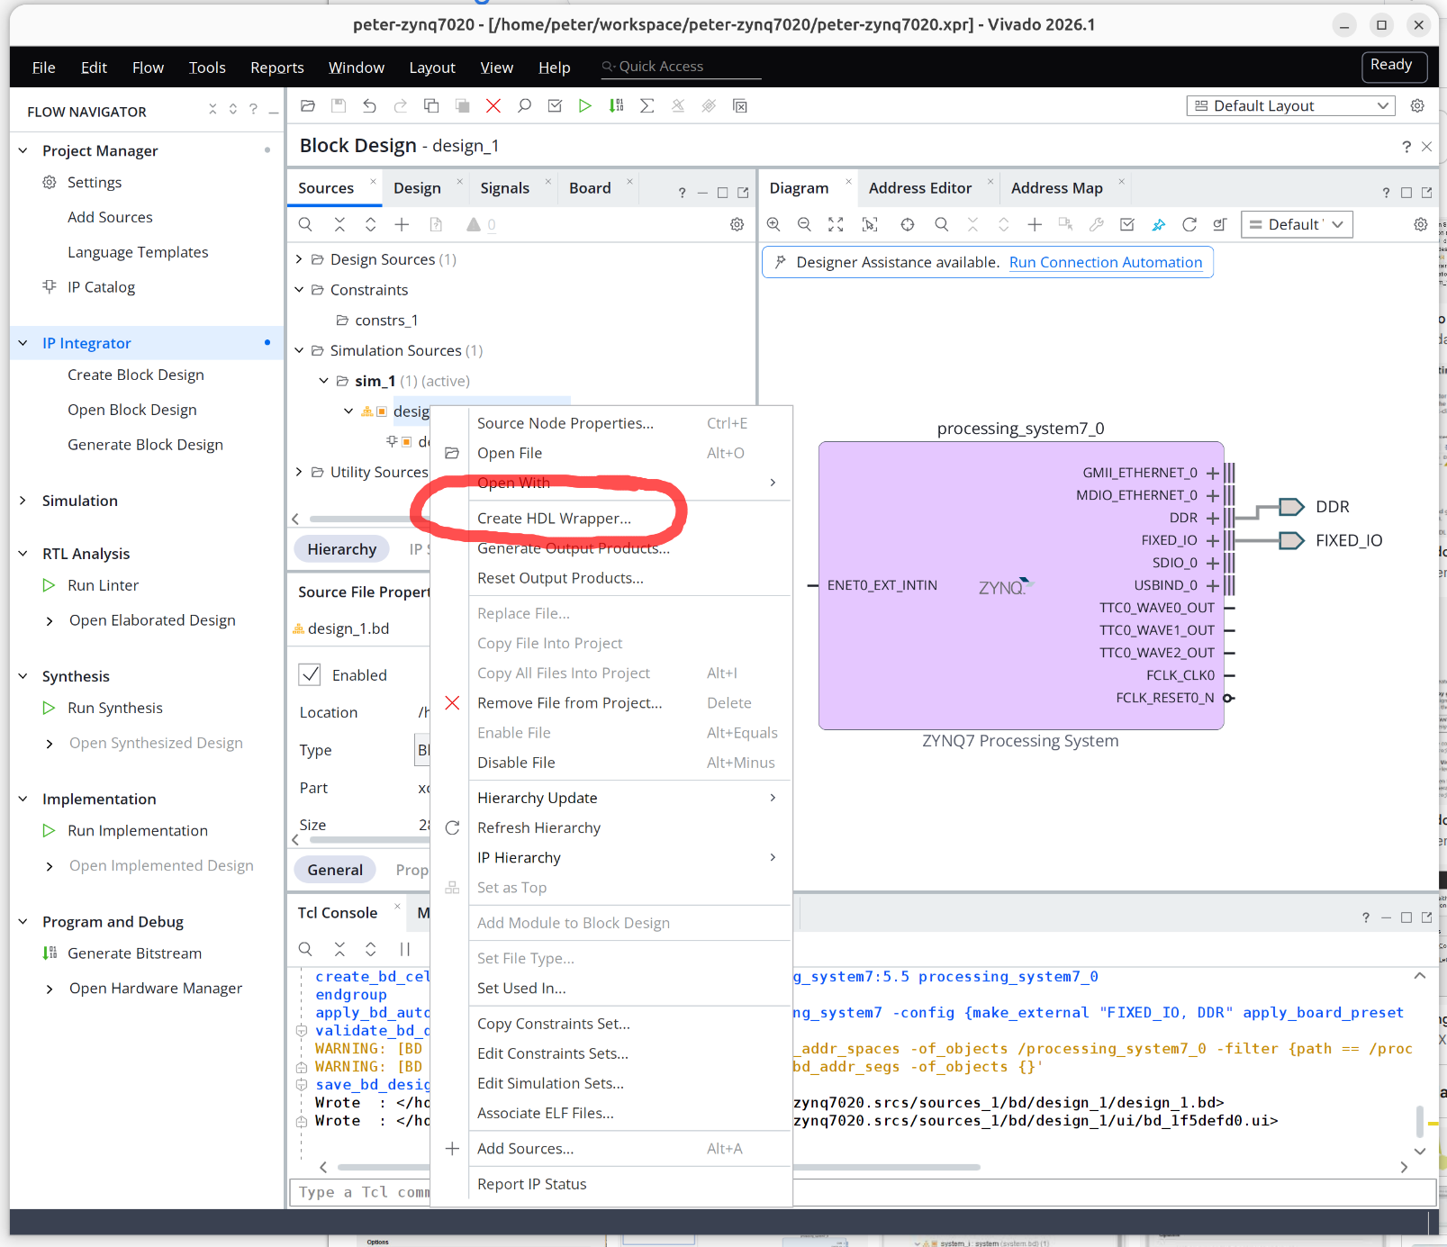Click the Settings gear in Project Manager
The image size is (1447, 1247).
(50, 182)
